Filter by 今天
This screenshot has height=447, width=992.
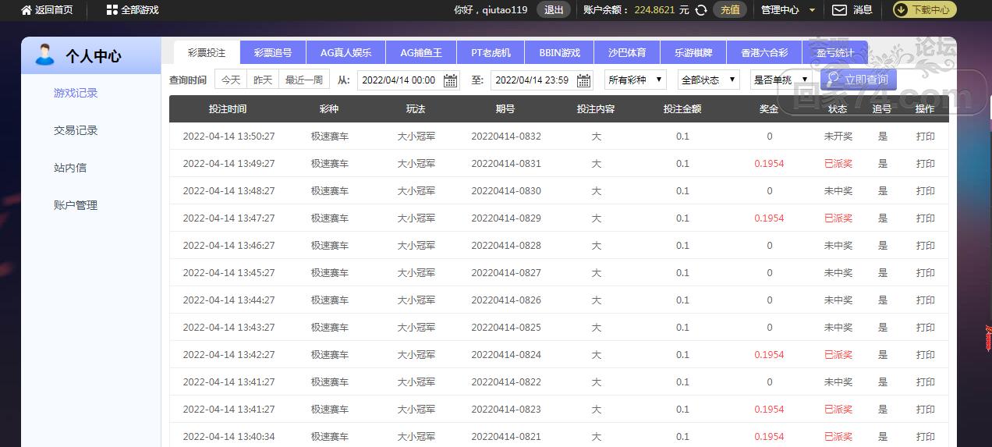pos(231,80)
